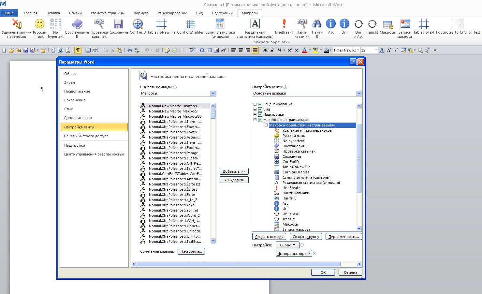Collapse the 'Макросы (настраиваемая)' tree node
The height and width of the screenshot is (294, 482).
coord(255,120)
